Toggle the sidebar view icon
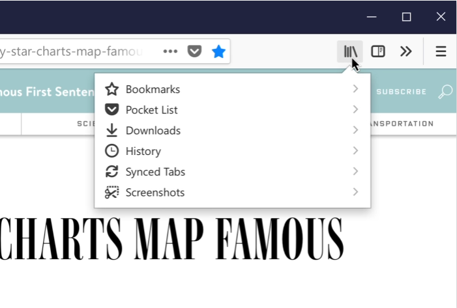This screenshot has width=457, height=308. pos(378,51)
